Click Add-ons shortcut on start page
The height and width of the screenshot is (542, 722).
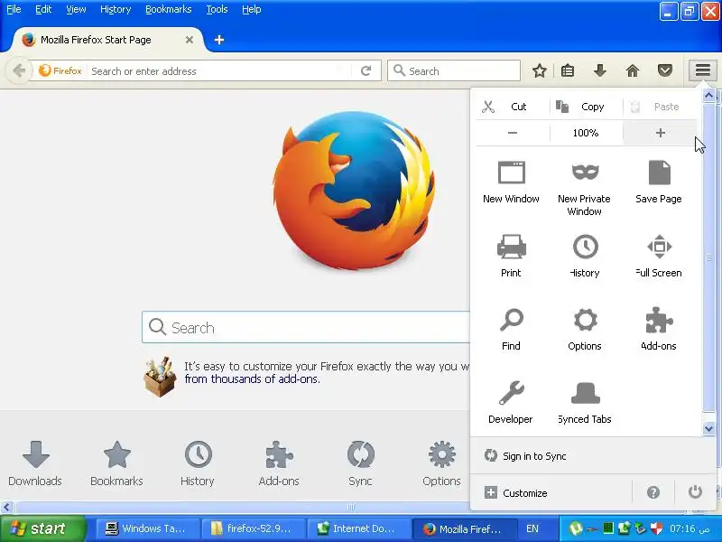coord(279,463)
